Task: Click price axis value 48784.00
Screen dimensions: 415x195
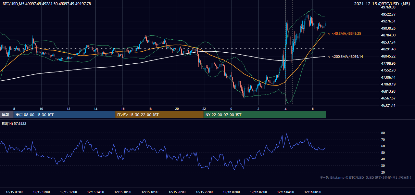Action: 388,35
